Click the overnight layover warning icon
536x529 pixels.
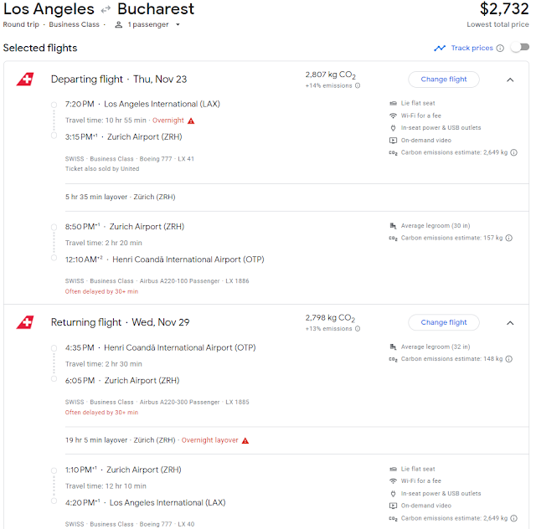click(245, 440)
